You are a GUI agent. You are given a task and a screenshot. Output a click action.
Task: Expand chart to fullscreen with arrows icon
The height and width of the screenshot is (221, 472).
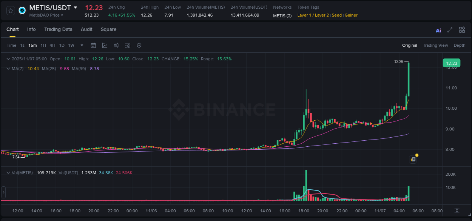(x=450, y=30)
